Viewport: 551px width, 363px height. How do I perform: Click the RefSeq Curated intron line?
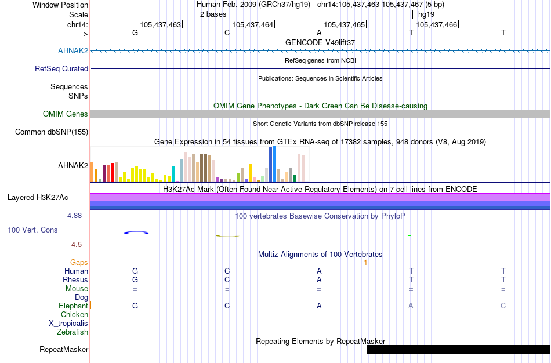pyautogui.click(x=321, y=68)
